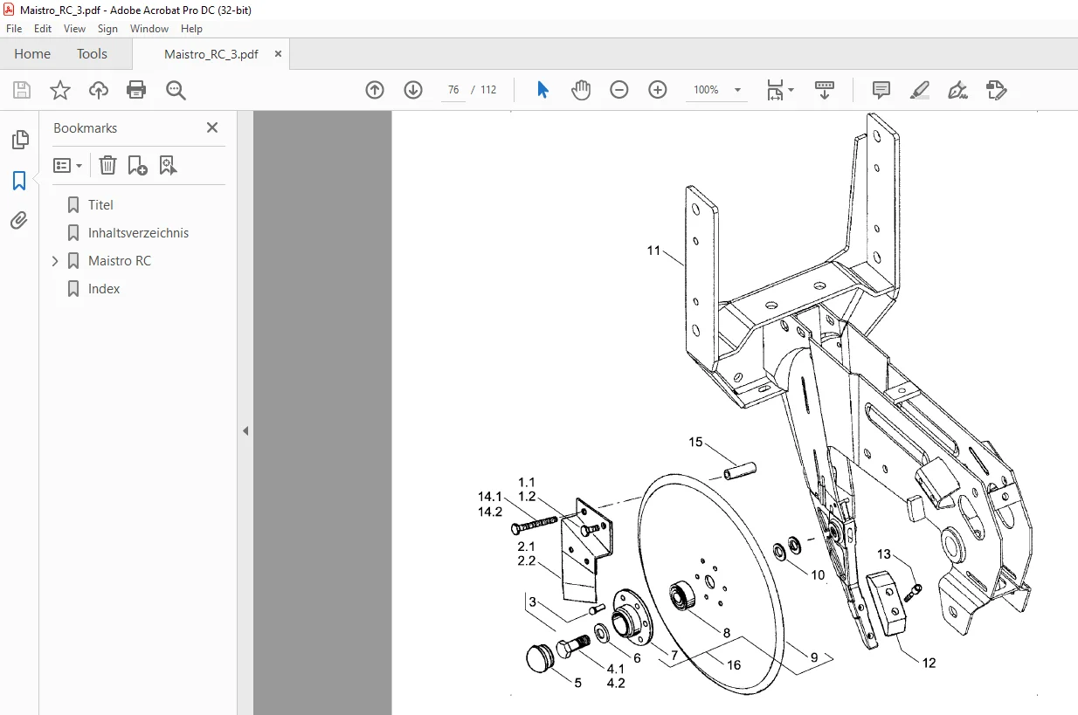1078x715 pixels.
Task: Expand the Maistro RC bookmark
Action: (x=55, y=261)
